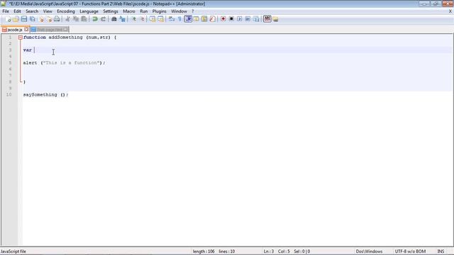Click the Open file toolbar icon
The height and width of the screenshot is (255, 454).
(16, 19)
